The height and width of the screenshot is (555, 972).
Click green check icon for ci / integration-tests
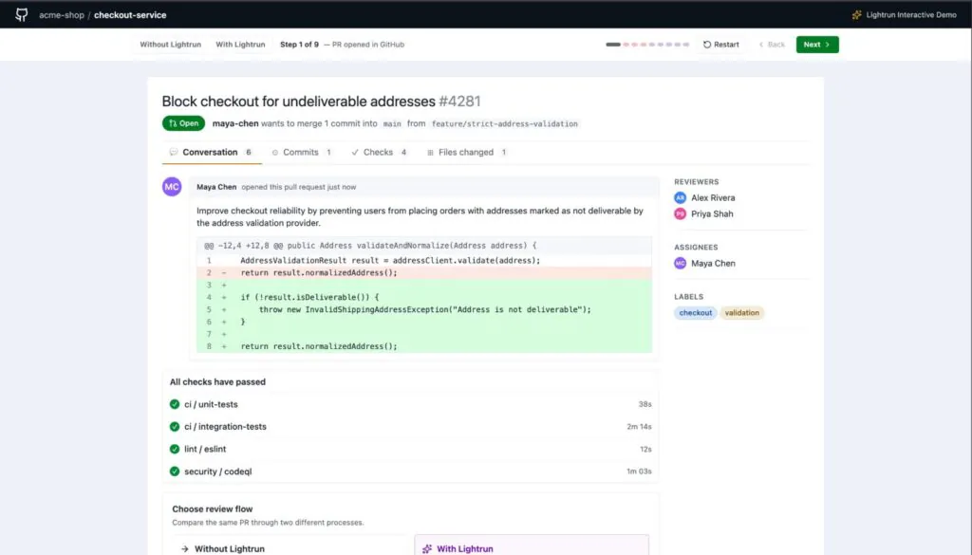[x=175, y=427]
